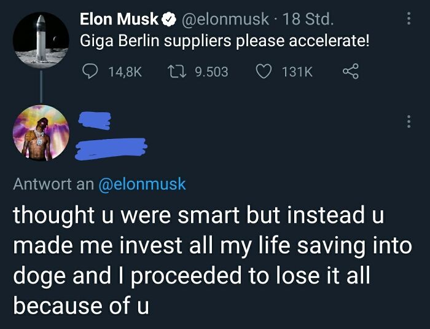Like Elon Musk's tweet with the heart

coord(264,72)
